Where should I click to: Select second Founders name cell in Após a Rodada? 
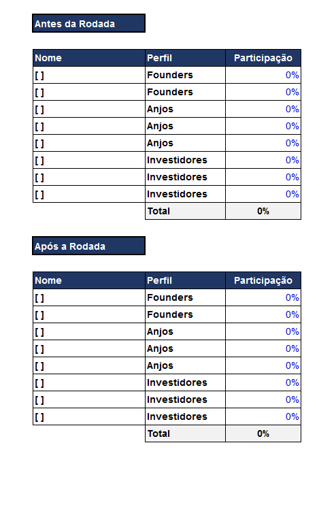tap(89, 314)
